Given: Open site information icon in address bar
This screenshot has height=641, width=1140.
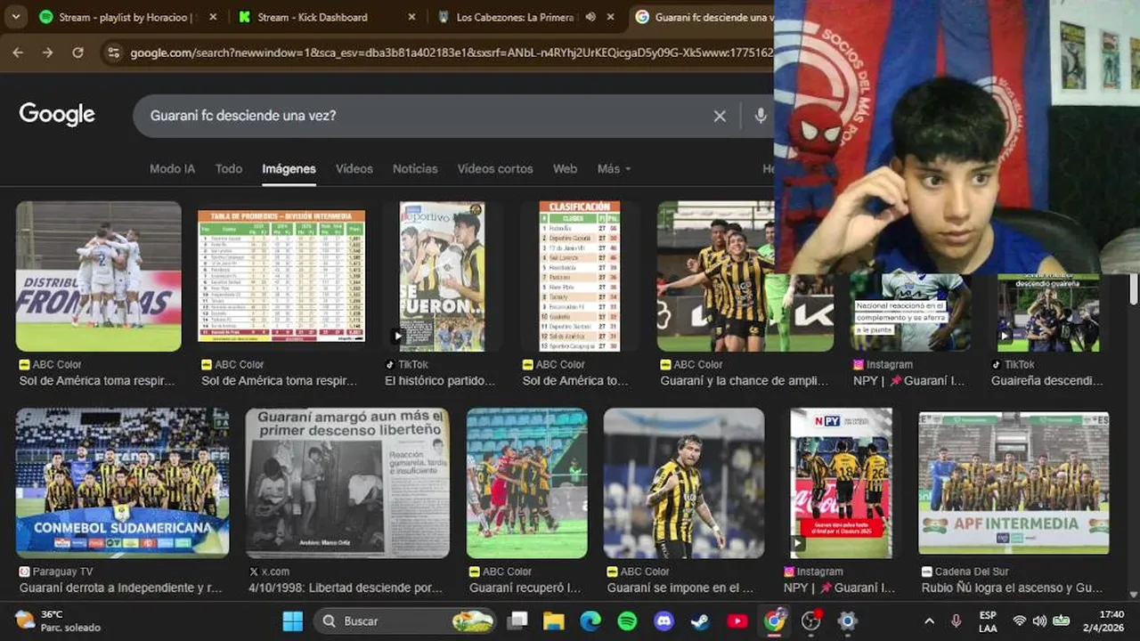Looking at the screenshot, I should [x=112, y=53].
